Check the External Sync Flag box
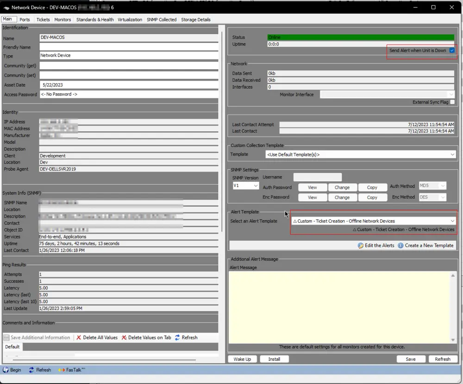Screen dimensions: 463x384 (x=452, y=102)
